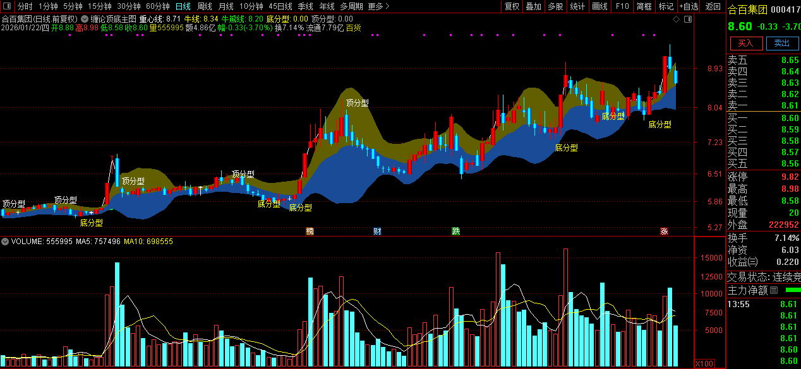This screenshot has width=801, height=369.
Task: Click the blue 卖出 sell button
Action: tap(782, 43)
